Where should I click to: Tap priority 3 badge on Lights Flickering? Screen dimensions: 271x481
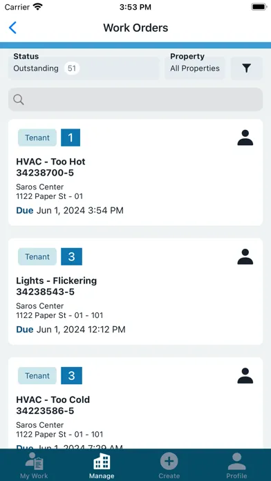pyautogui.click(x=71, y=256)
